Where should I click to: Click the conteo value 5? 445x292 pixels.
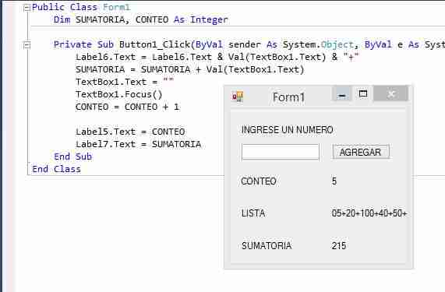[x=334, y=181]
